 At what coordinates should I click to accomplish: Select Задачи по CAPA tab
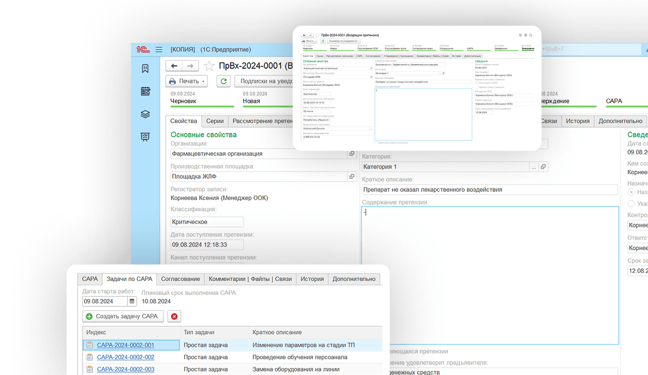click(x=130, y=279)
